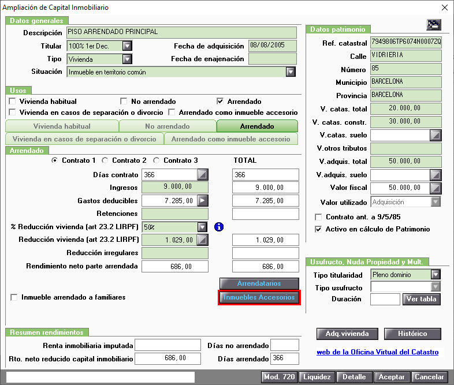This screenshot has width=454, height=385.
Task: Click the square button for V.catas. suelo
Action: [436, 135]
